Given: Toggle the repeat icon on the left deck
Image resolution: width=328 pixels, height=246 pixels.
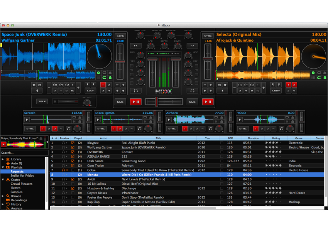Looking at the screenshot, I should click(x=104, y=73).
